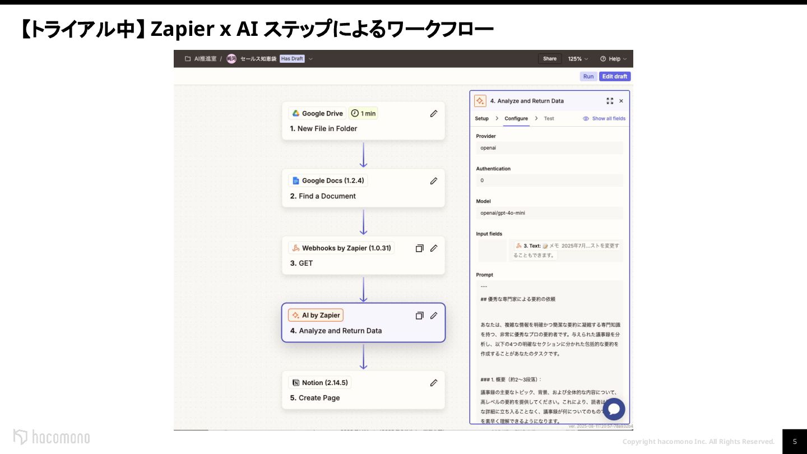
Task: Click the Edit draft button
Action: [x=615, y=76]
